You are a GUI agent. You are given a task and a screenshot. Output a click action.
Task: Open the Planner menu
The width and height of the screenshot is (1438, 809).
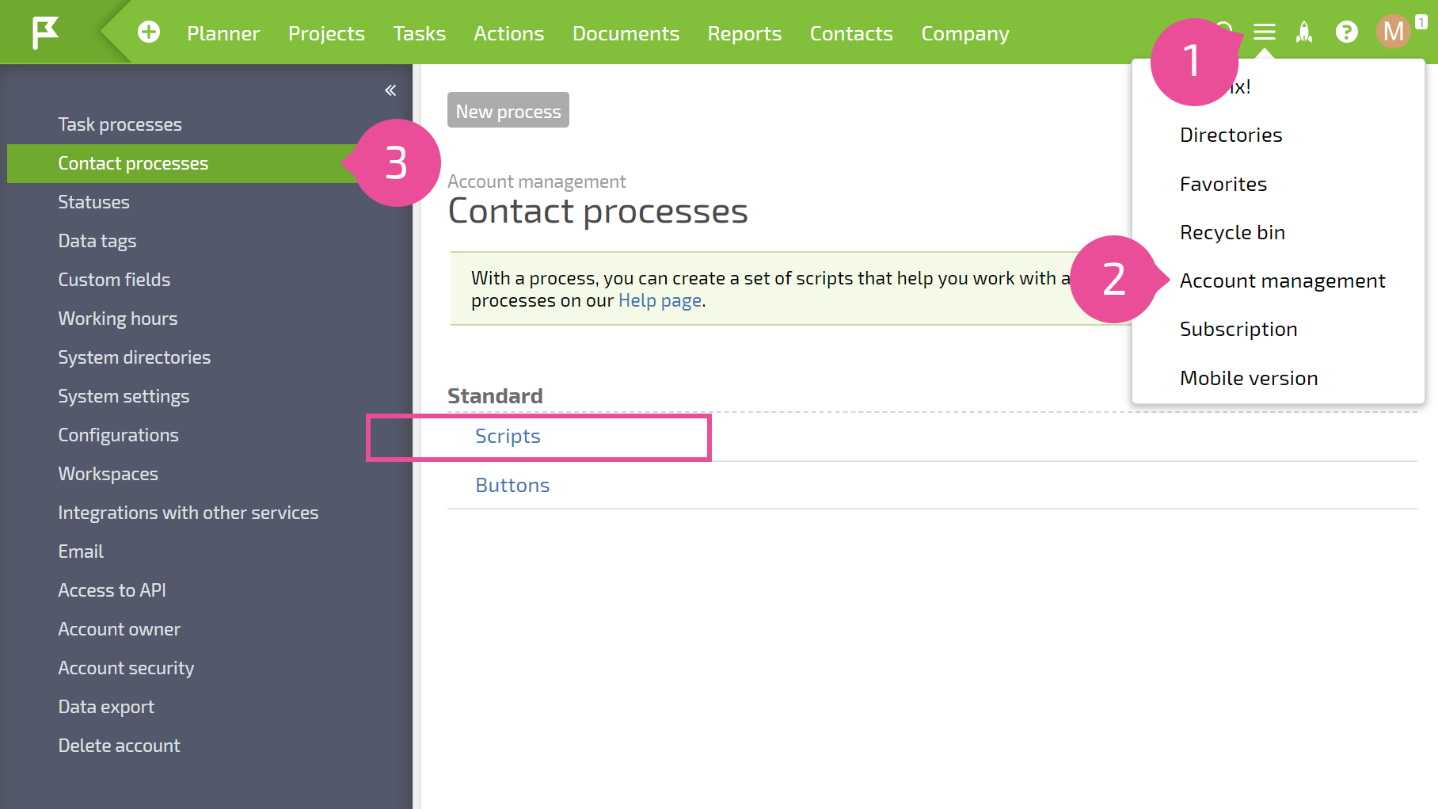pyautogui.click(x=223, y=33)
